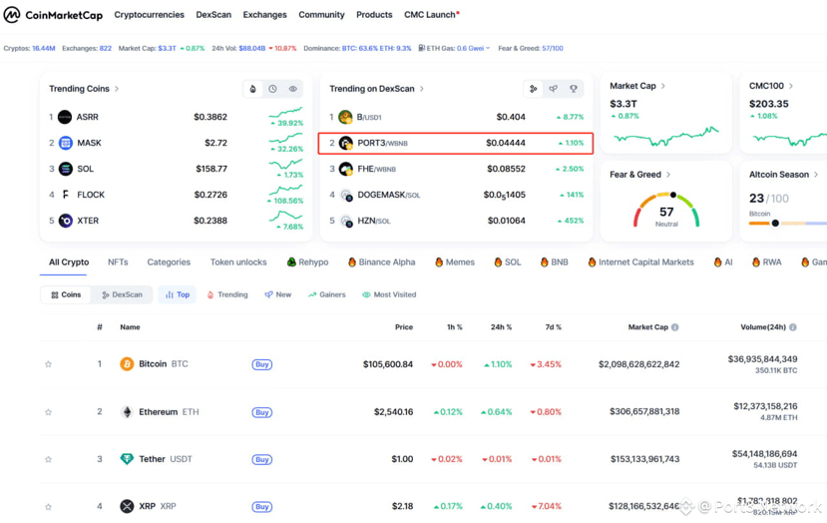827x523 pixels.
Task: Click the HZN/SOL pair icon
Action: pos(346,222)
